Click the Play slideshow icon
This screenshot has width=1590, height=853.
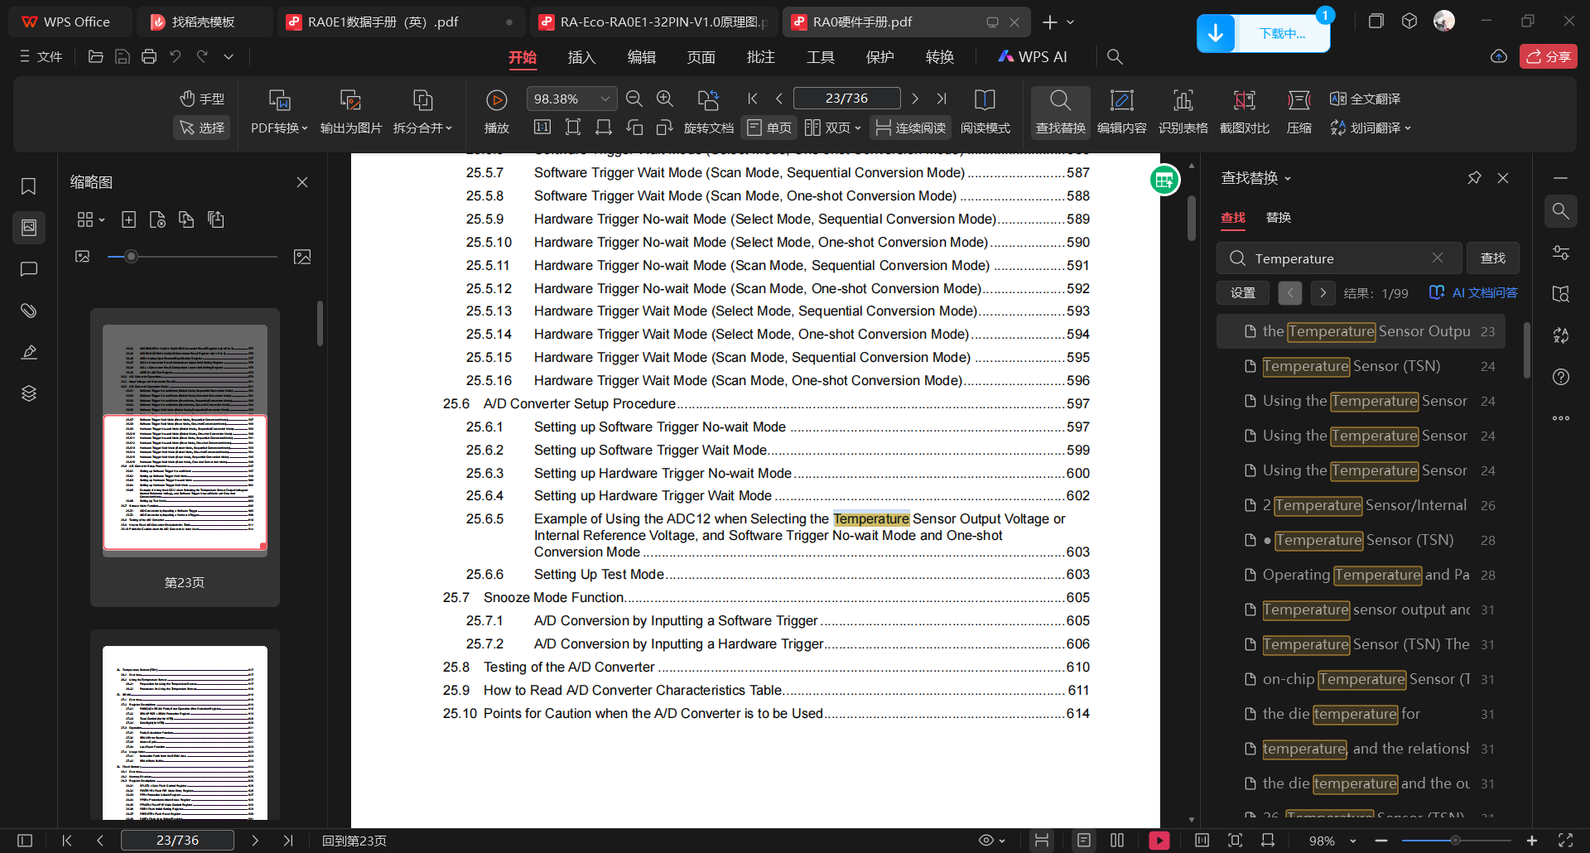point(496,110)
